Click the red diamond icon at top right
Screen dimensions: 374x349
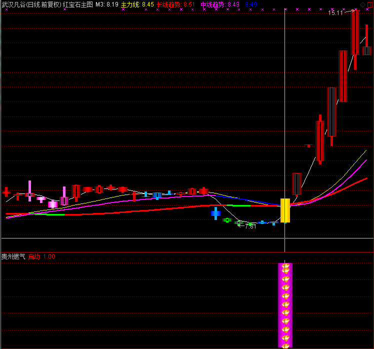coord(362,4)
